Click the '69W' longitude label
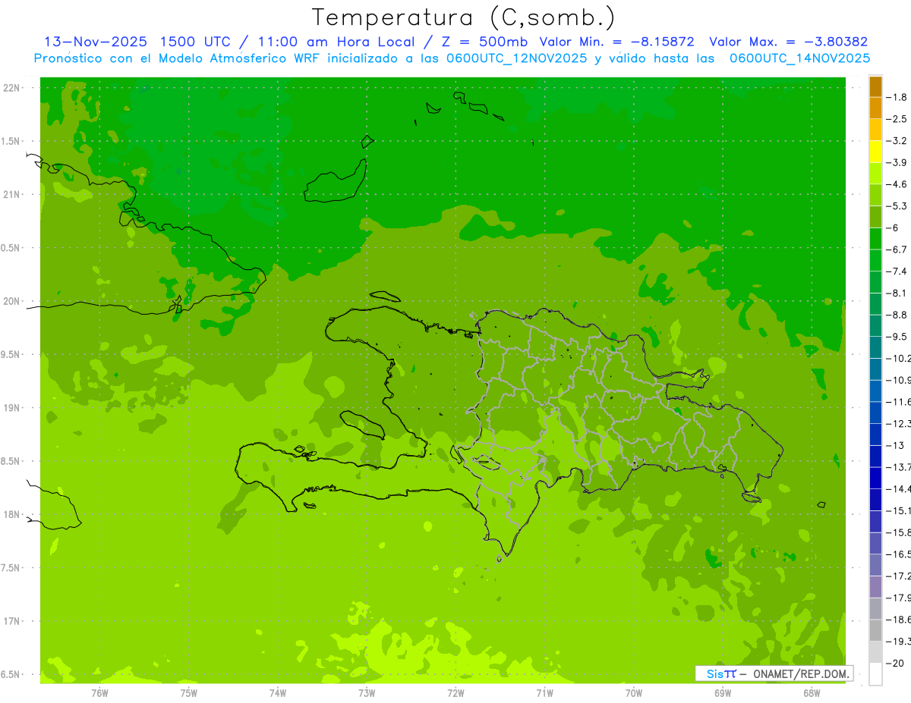911x703 pixels. [723, 693]
